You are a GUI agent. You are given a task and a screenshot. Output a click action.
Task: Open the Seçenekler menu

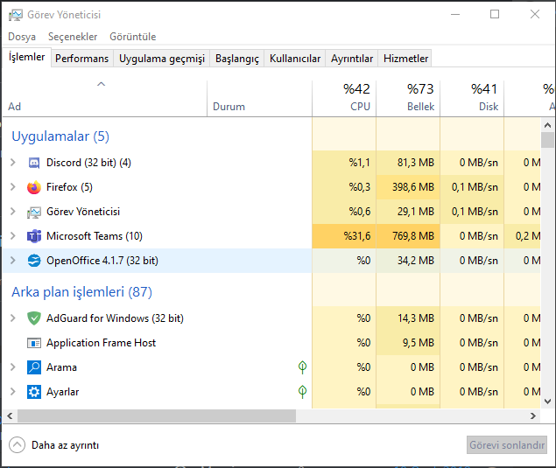pyautogui.click(x=73, y=37)
